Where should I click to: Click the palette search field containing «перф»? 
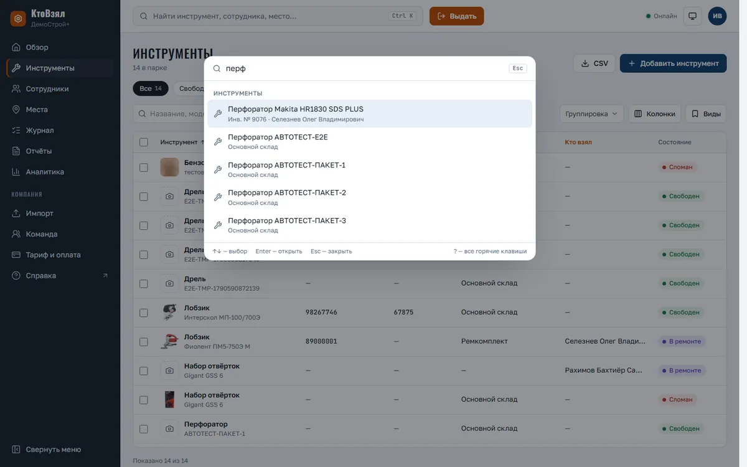(364, 68)
